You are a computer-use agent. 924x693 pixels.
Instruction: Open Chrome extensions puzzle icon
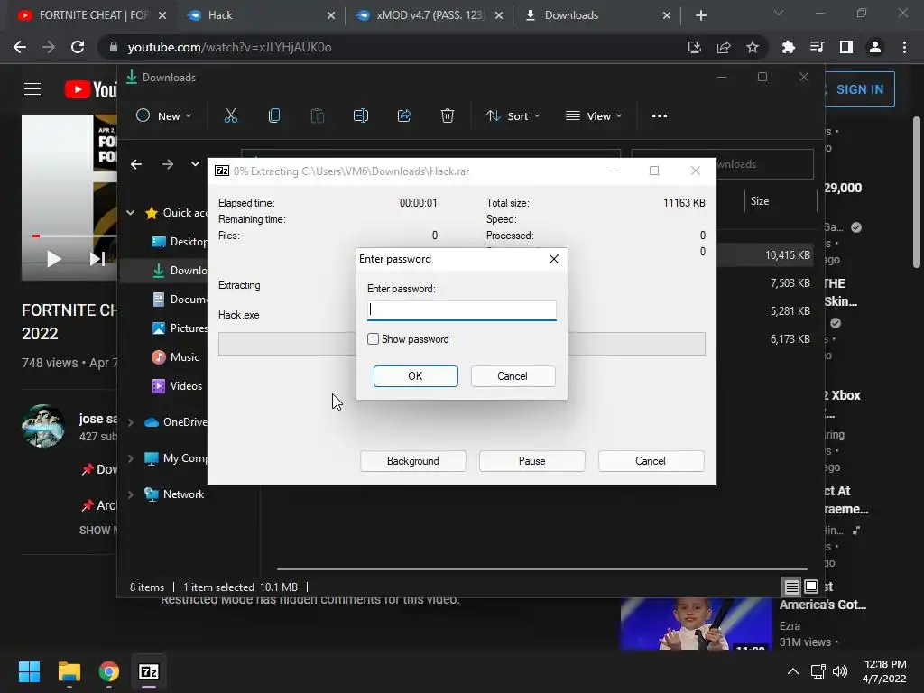[x=788, y=47]
